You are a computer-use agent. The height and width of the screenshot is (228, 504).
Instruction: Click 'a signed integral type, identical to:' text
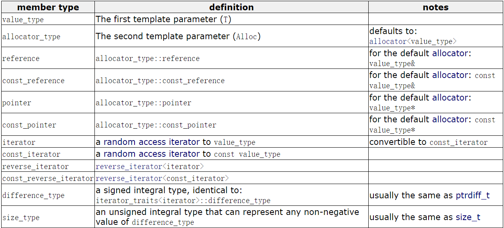point(169,190)
